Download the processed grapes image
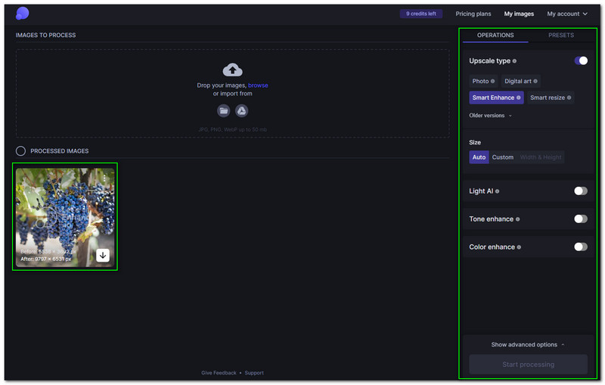 (103, 256)
